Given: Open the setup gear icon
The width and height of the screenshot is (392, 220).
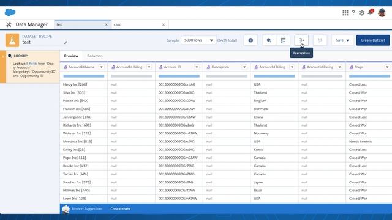Looking at the screenshot, I should point(361,13).
